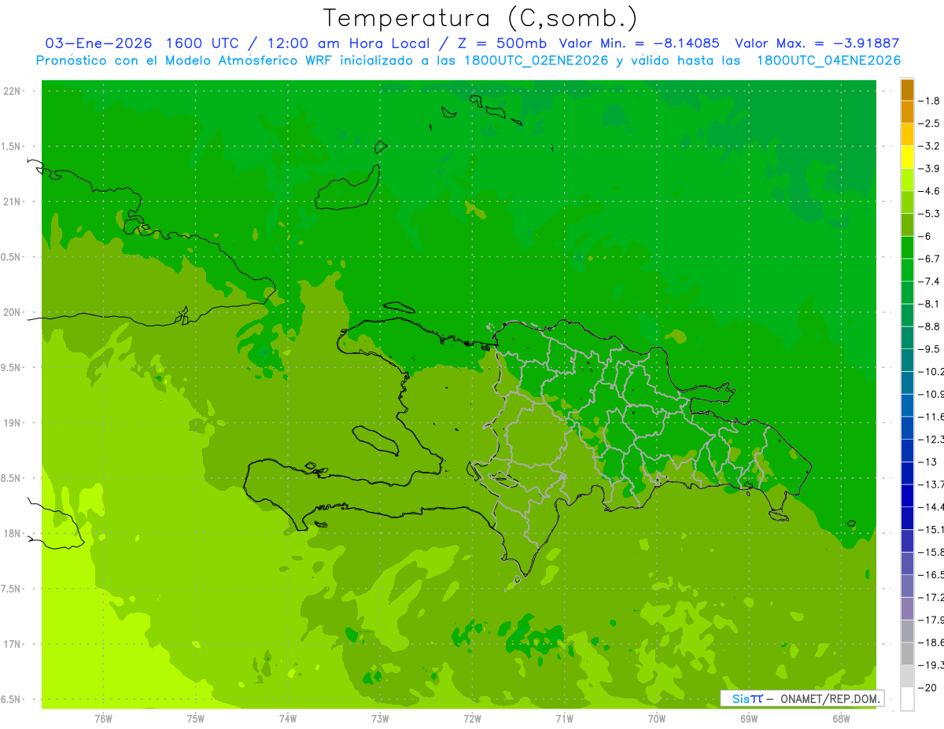Click the "69W" longitude label
This screenshot has width=944, height=729.
click(748, 719)
